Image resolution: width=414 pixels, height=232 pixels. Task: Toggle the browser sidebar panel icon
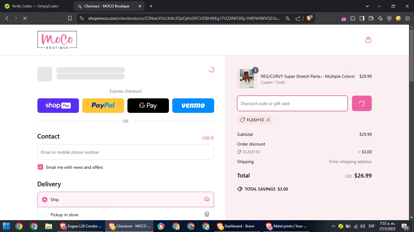pyautogui.click(x=362, y=18)
